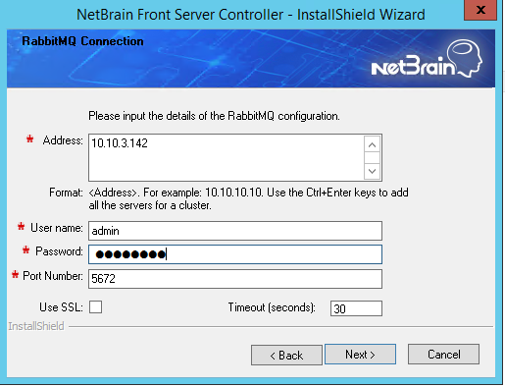Cancel the installation wizard
The image size is (505, 387).
pyautogui.click(x=443, y=355)
